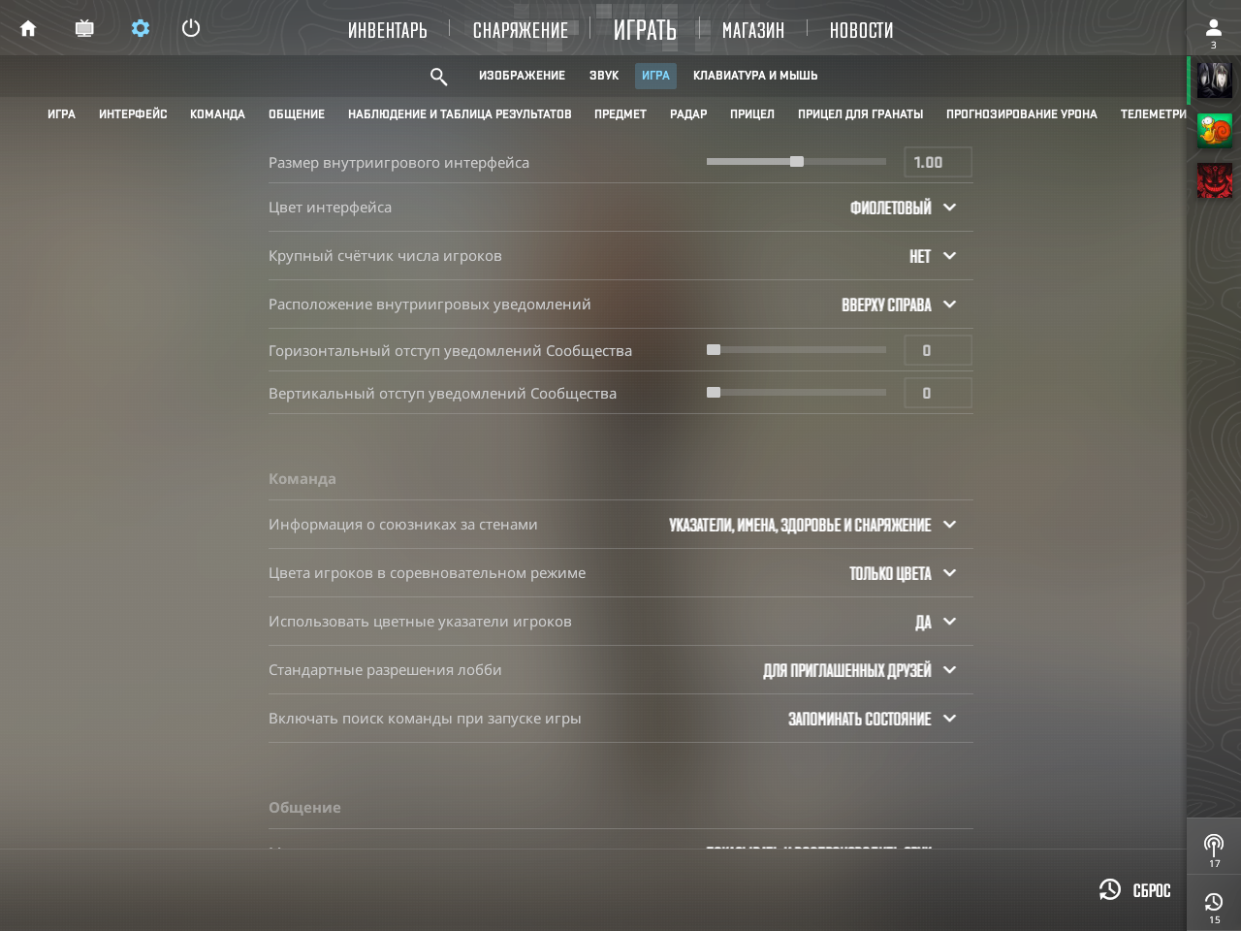Open the ТОЛЬКО ЦВЕТА player colors dropdown

pyautogui.click(x=903, y=573)
